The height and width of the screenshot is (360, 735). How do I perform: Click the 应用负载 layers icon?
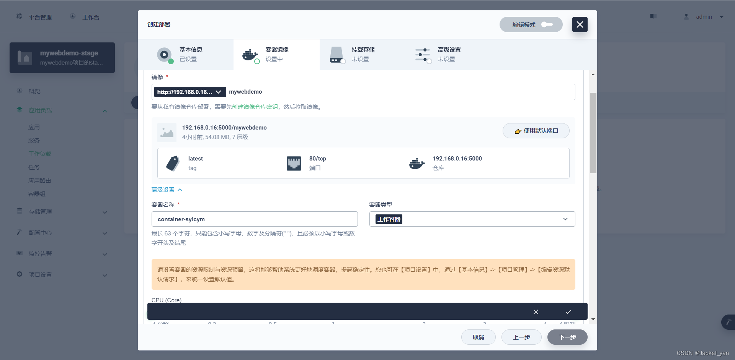point(20,110)
